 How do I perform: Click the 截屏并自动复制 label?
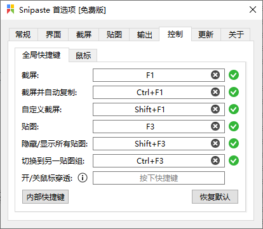tap(49, 93)
